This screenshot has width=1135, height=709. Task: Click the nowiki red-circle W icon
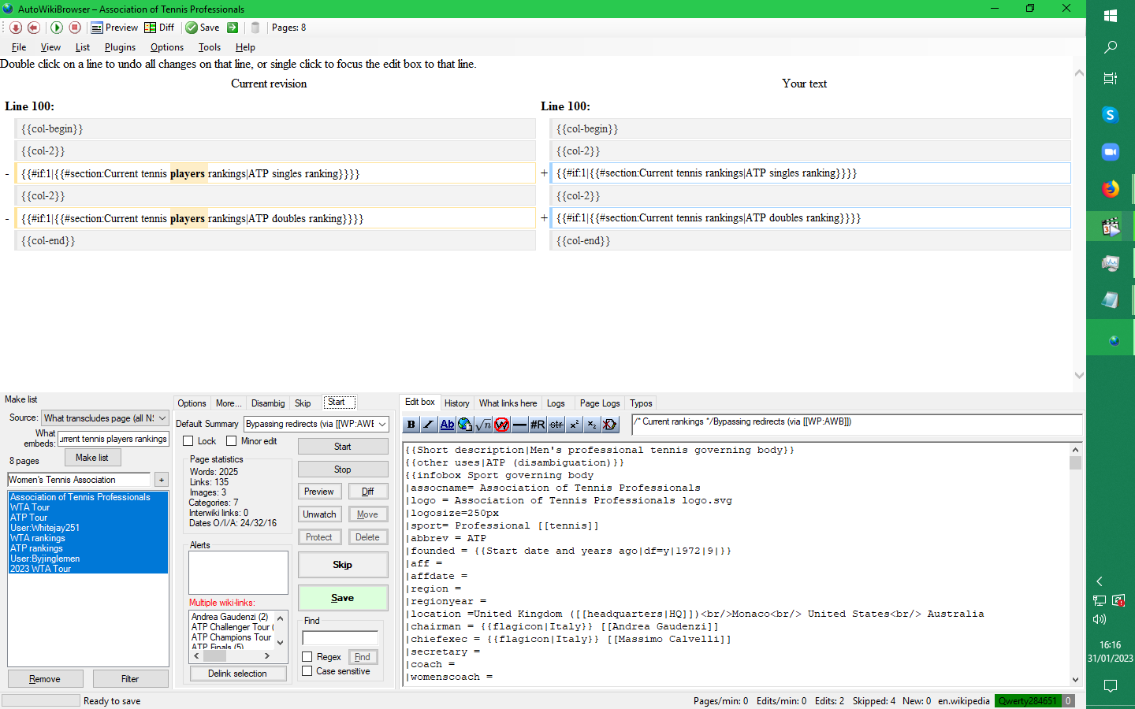pyautogui.click(x=501, y=425)
